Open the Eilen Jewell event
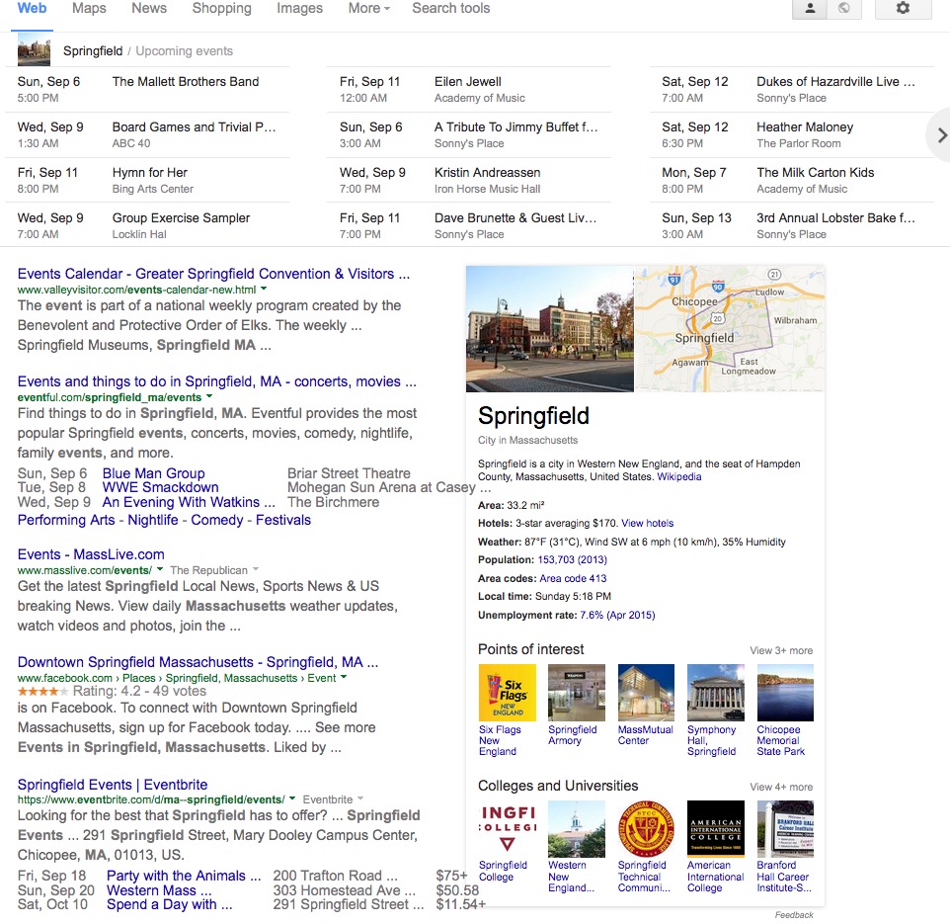950x924 pixels. (468, 82)
